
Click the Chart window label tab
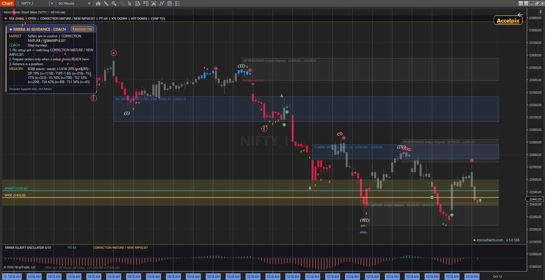tap(7, 3)
